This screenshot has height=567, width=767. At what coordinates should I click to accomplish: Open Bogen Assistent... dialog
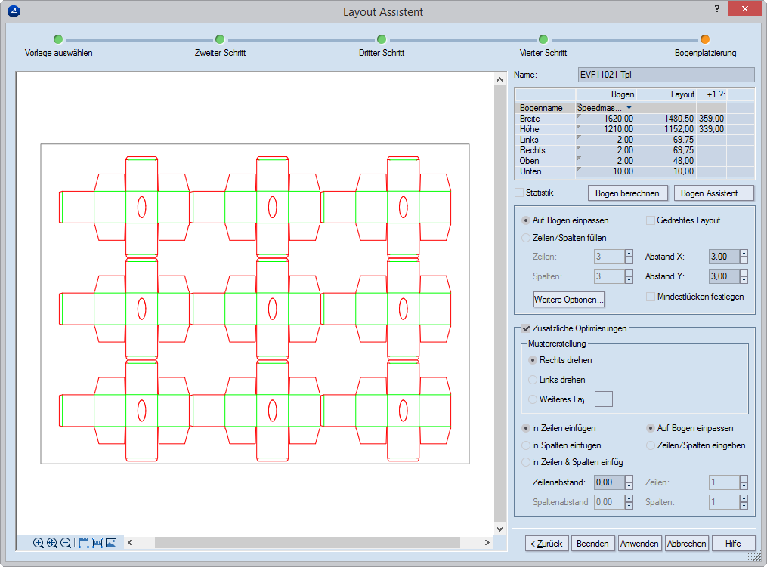(x=713, y=193)
